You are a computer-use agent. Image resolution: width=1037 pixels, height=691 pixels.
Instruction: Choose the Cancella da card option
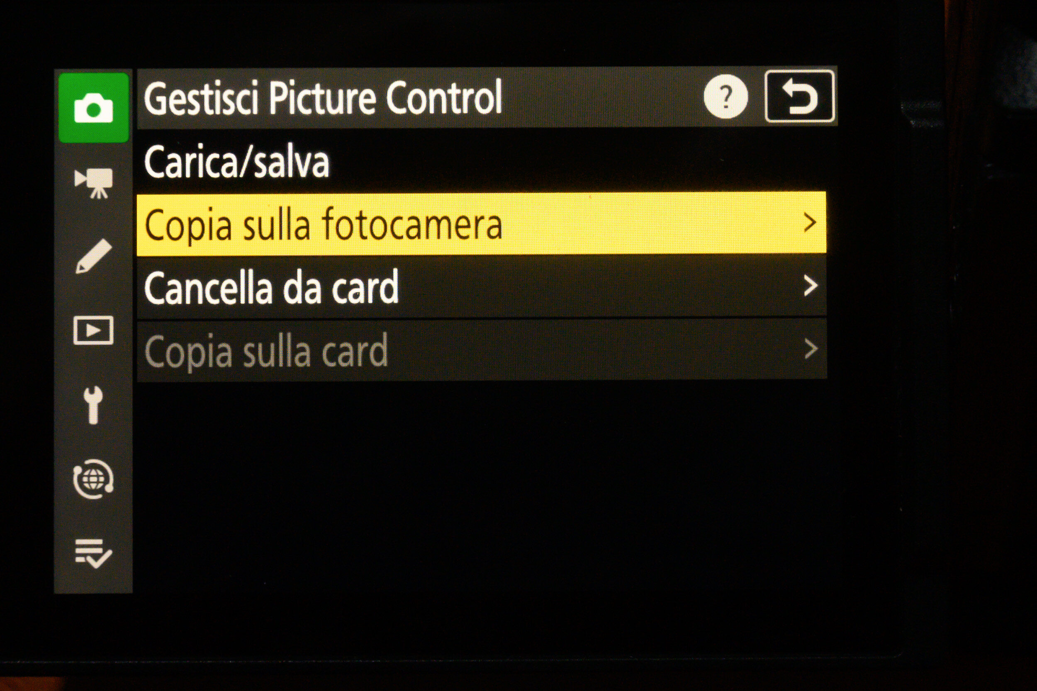pos(482,286)
